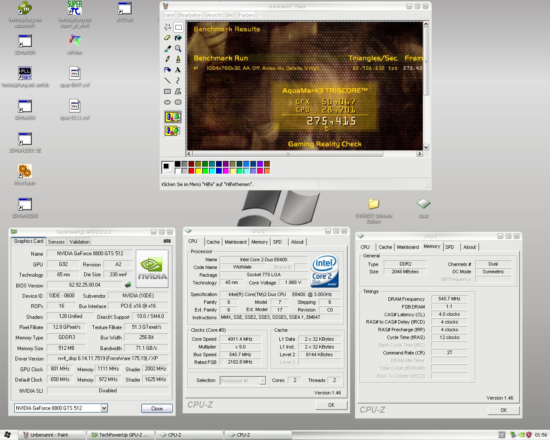Open the 3DMark2001 SE desktop shortcut
The image size is (550, 440).
coord(24,142)
